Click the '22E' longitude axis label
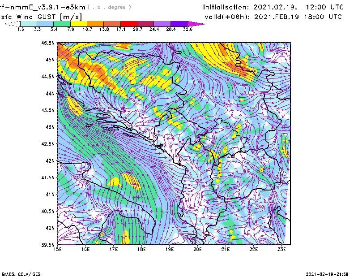The image size is (358, 277). click(253, 249)
